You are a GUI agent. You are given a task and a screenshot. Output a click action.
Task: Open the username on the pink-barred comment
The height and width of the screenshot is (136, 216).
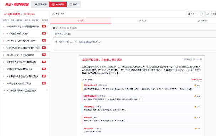coord(90,96)
